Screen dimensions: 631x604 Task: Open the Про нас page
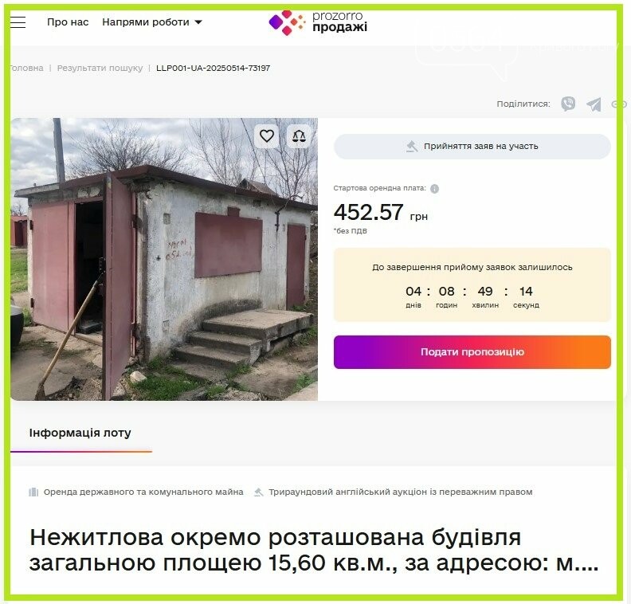(x=68, y=22)
